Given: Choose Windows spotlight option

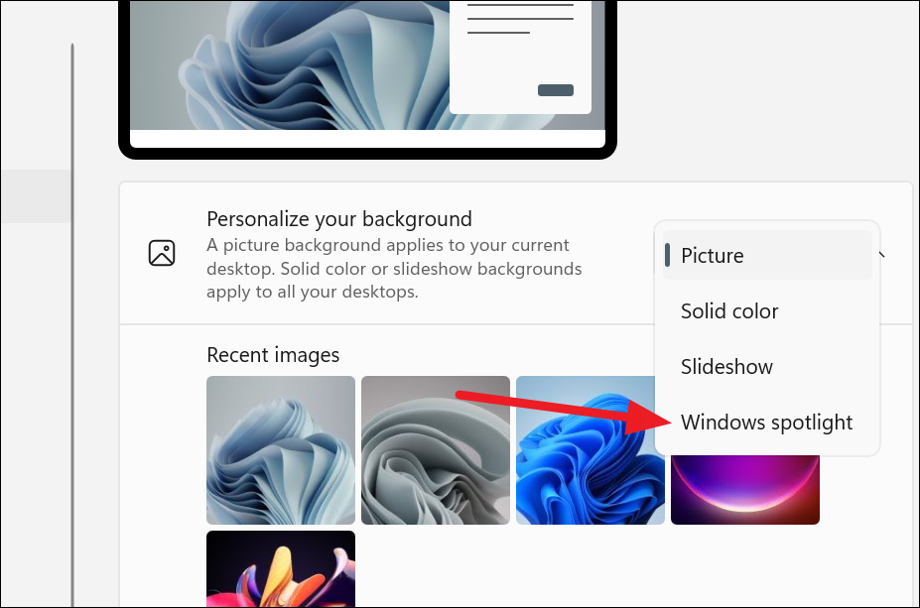Looking at the screenshot, I should click(767, 423).
